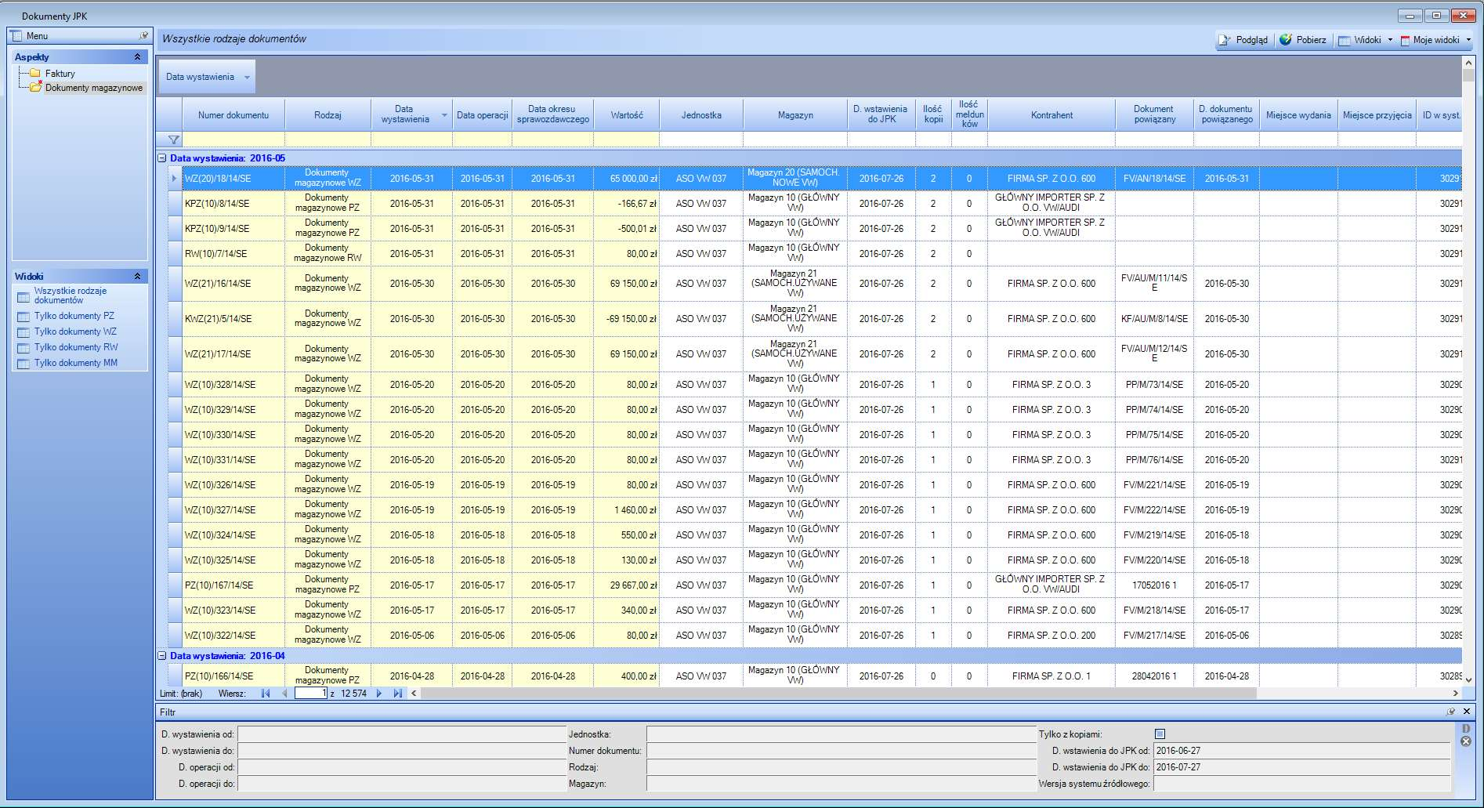Pin the Filtr panel

1451,712
